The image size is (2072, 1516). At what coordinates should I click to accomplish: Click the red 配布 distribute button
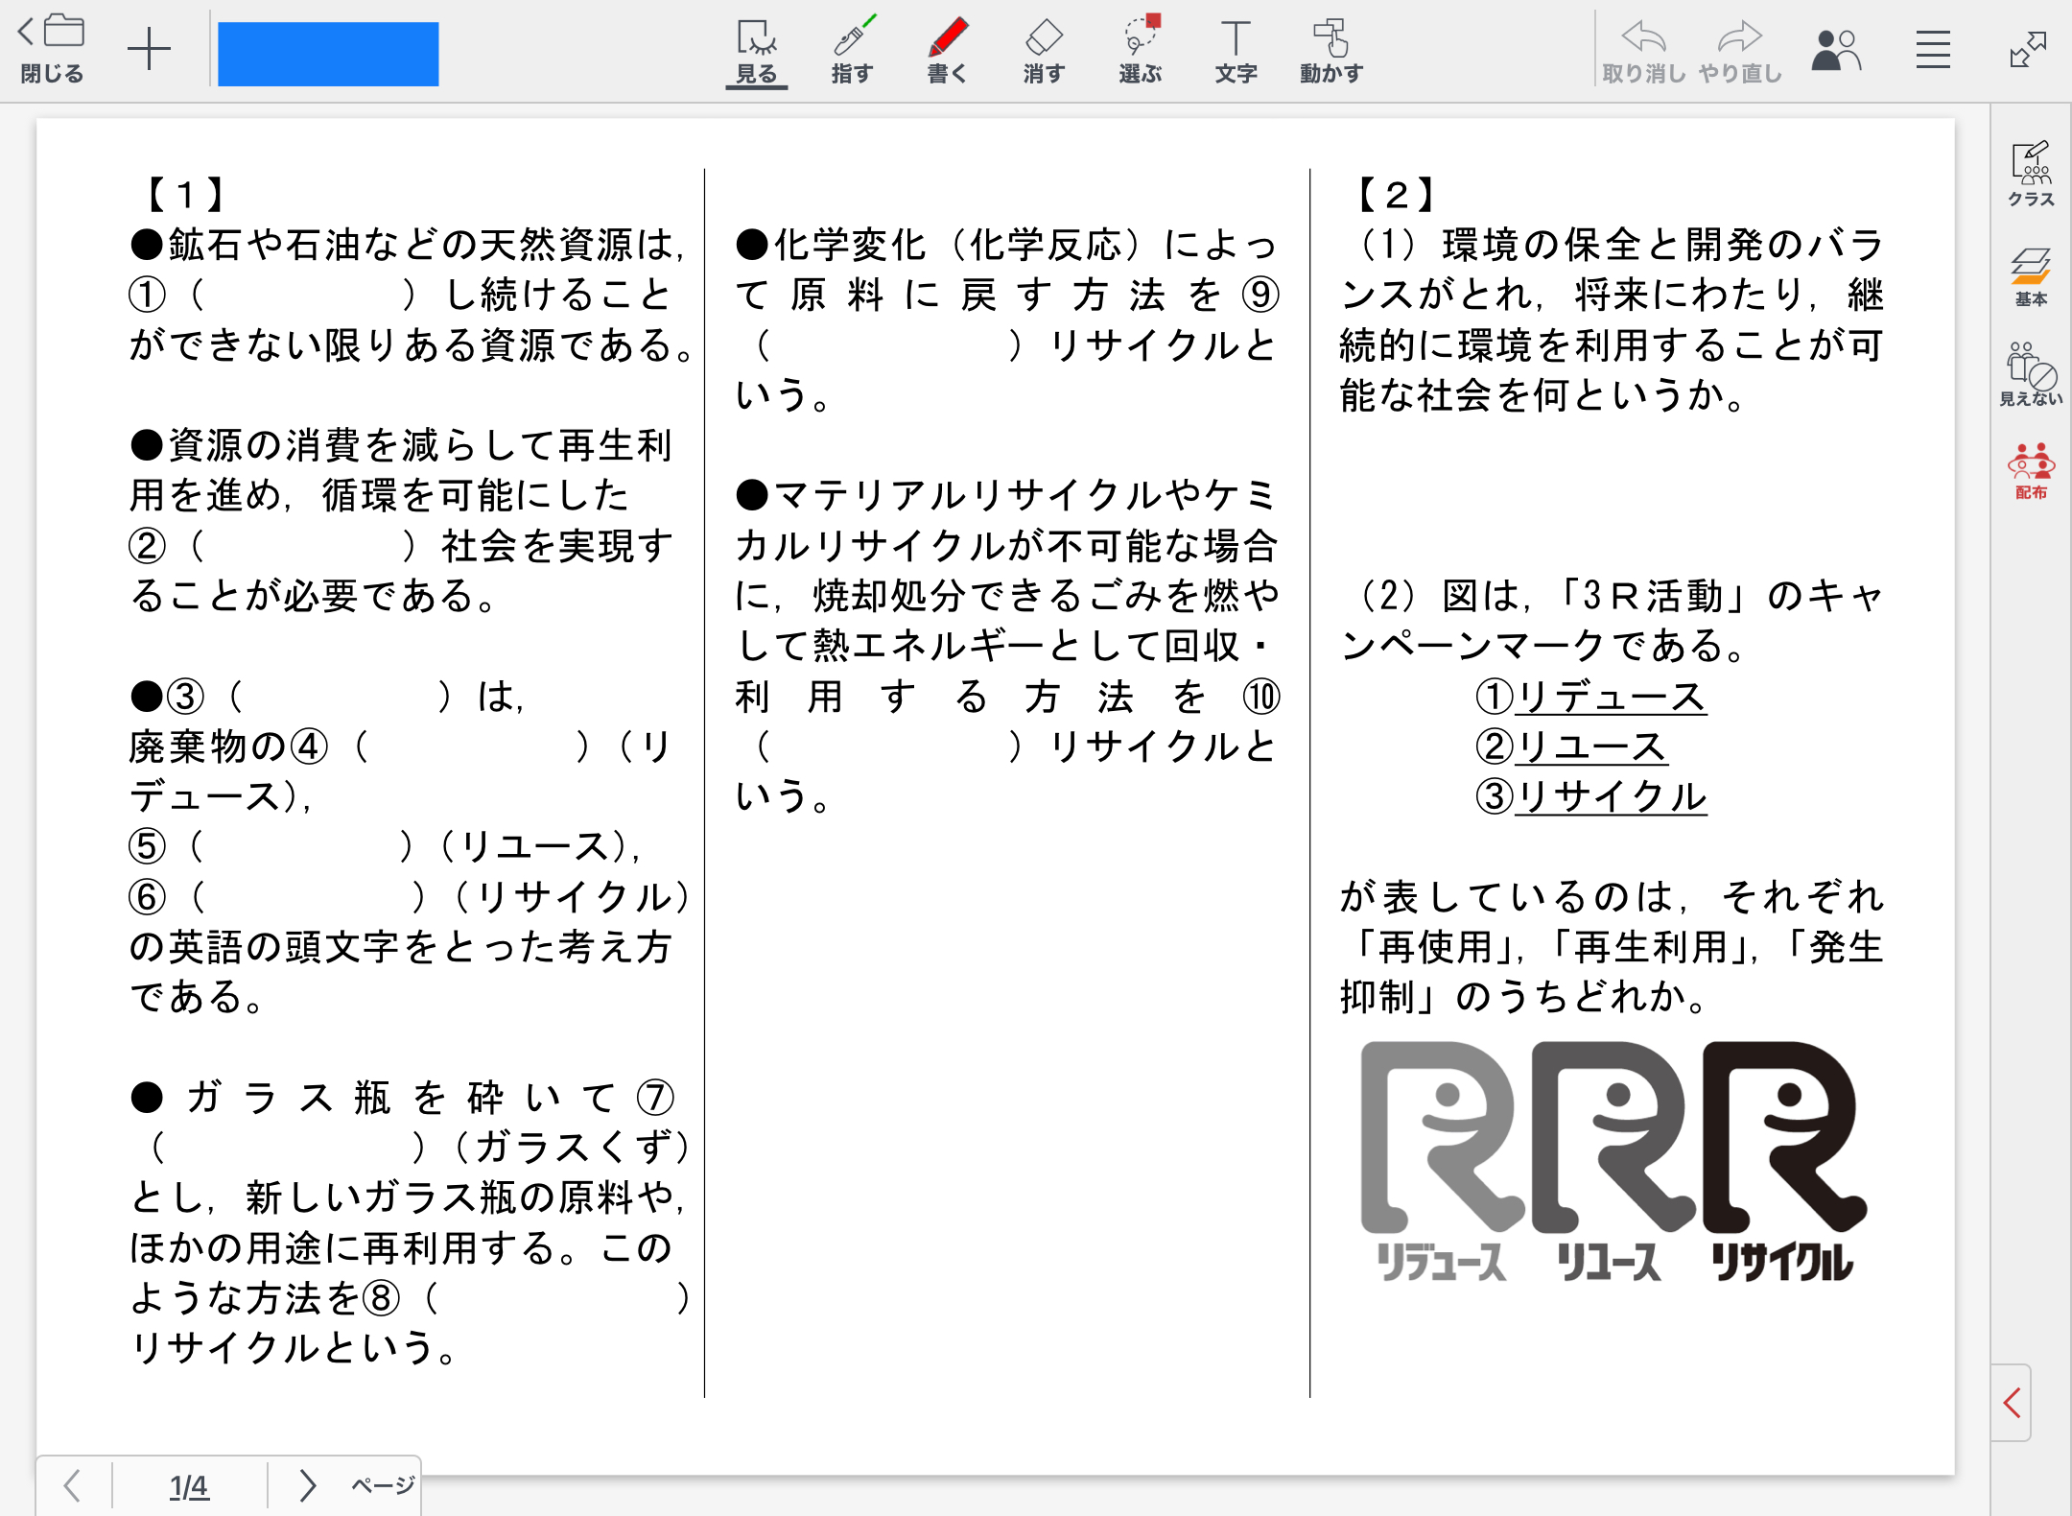click(x=2031, y=470)
